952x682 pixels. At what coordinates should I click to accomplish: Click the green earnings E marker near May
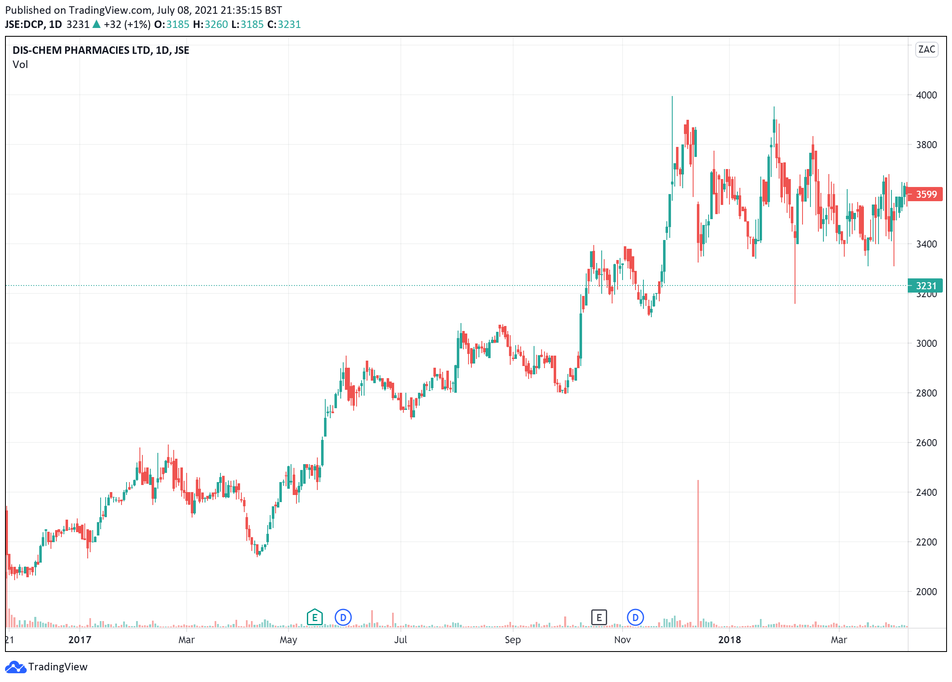click(314, 617)
